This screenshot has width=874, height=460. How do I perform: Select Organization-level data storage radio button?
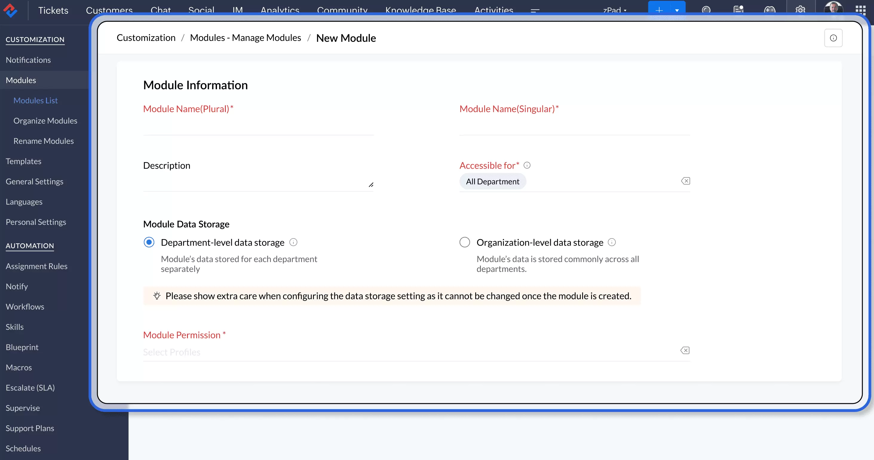[x=464, y=242]
